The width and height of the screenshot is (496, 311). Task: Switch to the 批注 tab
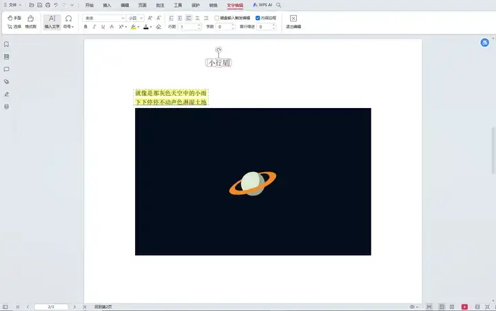(x=161, y=5)
